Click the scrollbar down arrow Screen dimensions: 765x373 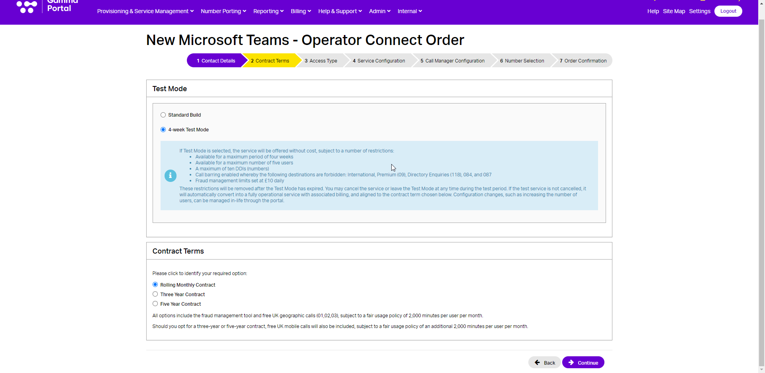pyautogui.click(x=761, y=369)
